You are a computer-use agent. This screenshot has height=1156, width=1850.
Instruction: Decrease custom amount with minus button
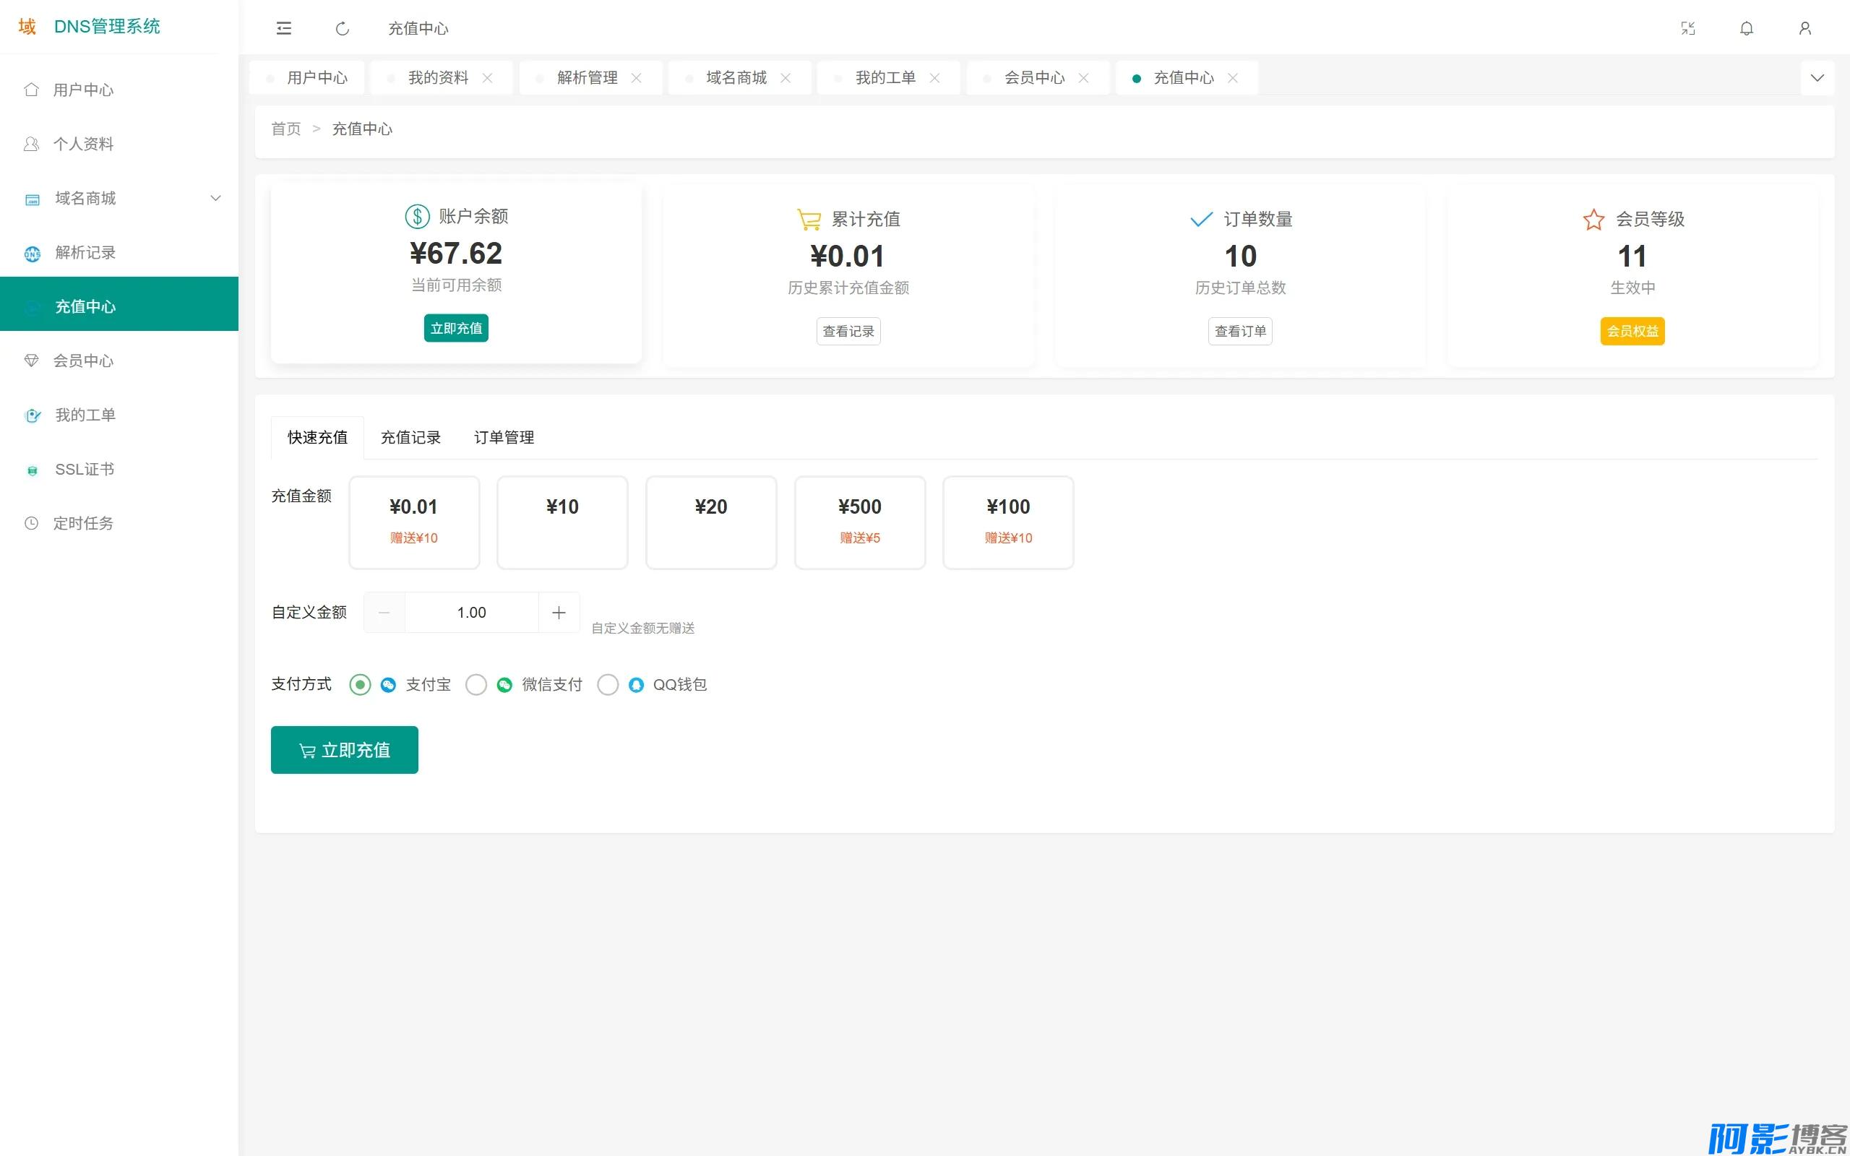384,613
